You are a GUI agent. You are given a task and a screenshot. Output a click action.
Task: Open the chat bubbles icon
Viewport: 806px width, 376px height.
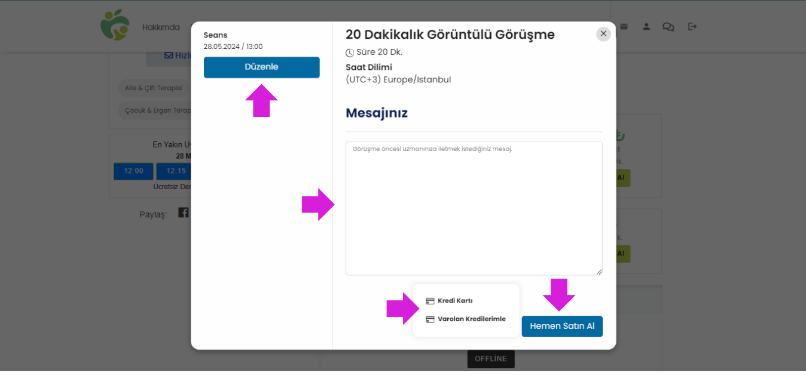click(668, 27)
